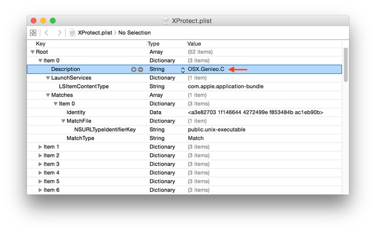
Task: Click the Data type cell for Identity
Action: pos(155,112)
